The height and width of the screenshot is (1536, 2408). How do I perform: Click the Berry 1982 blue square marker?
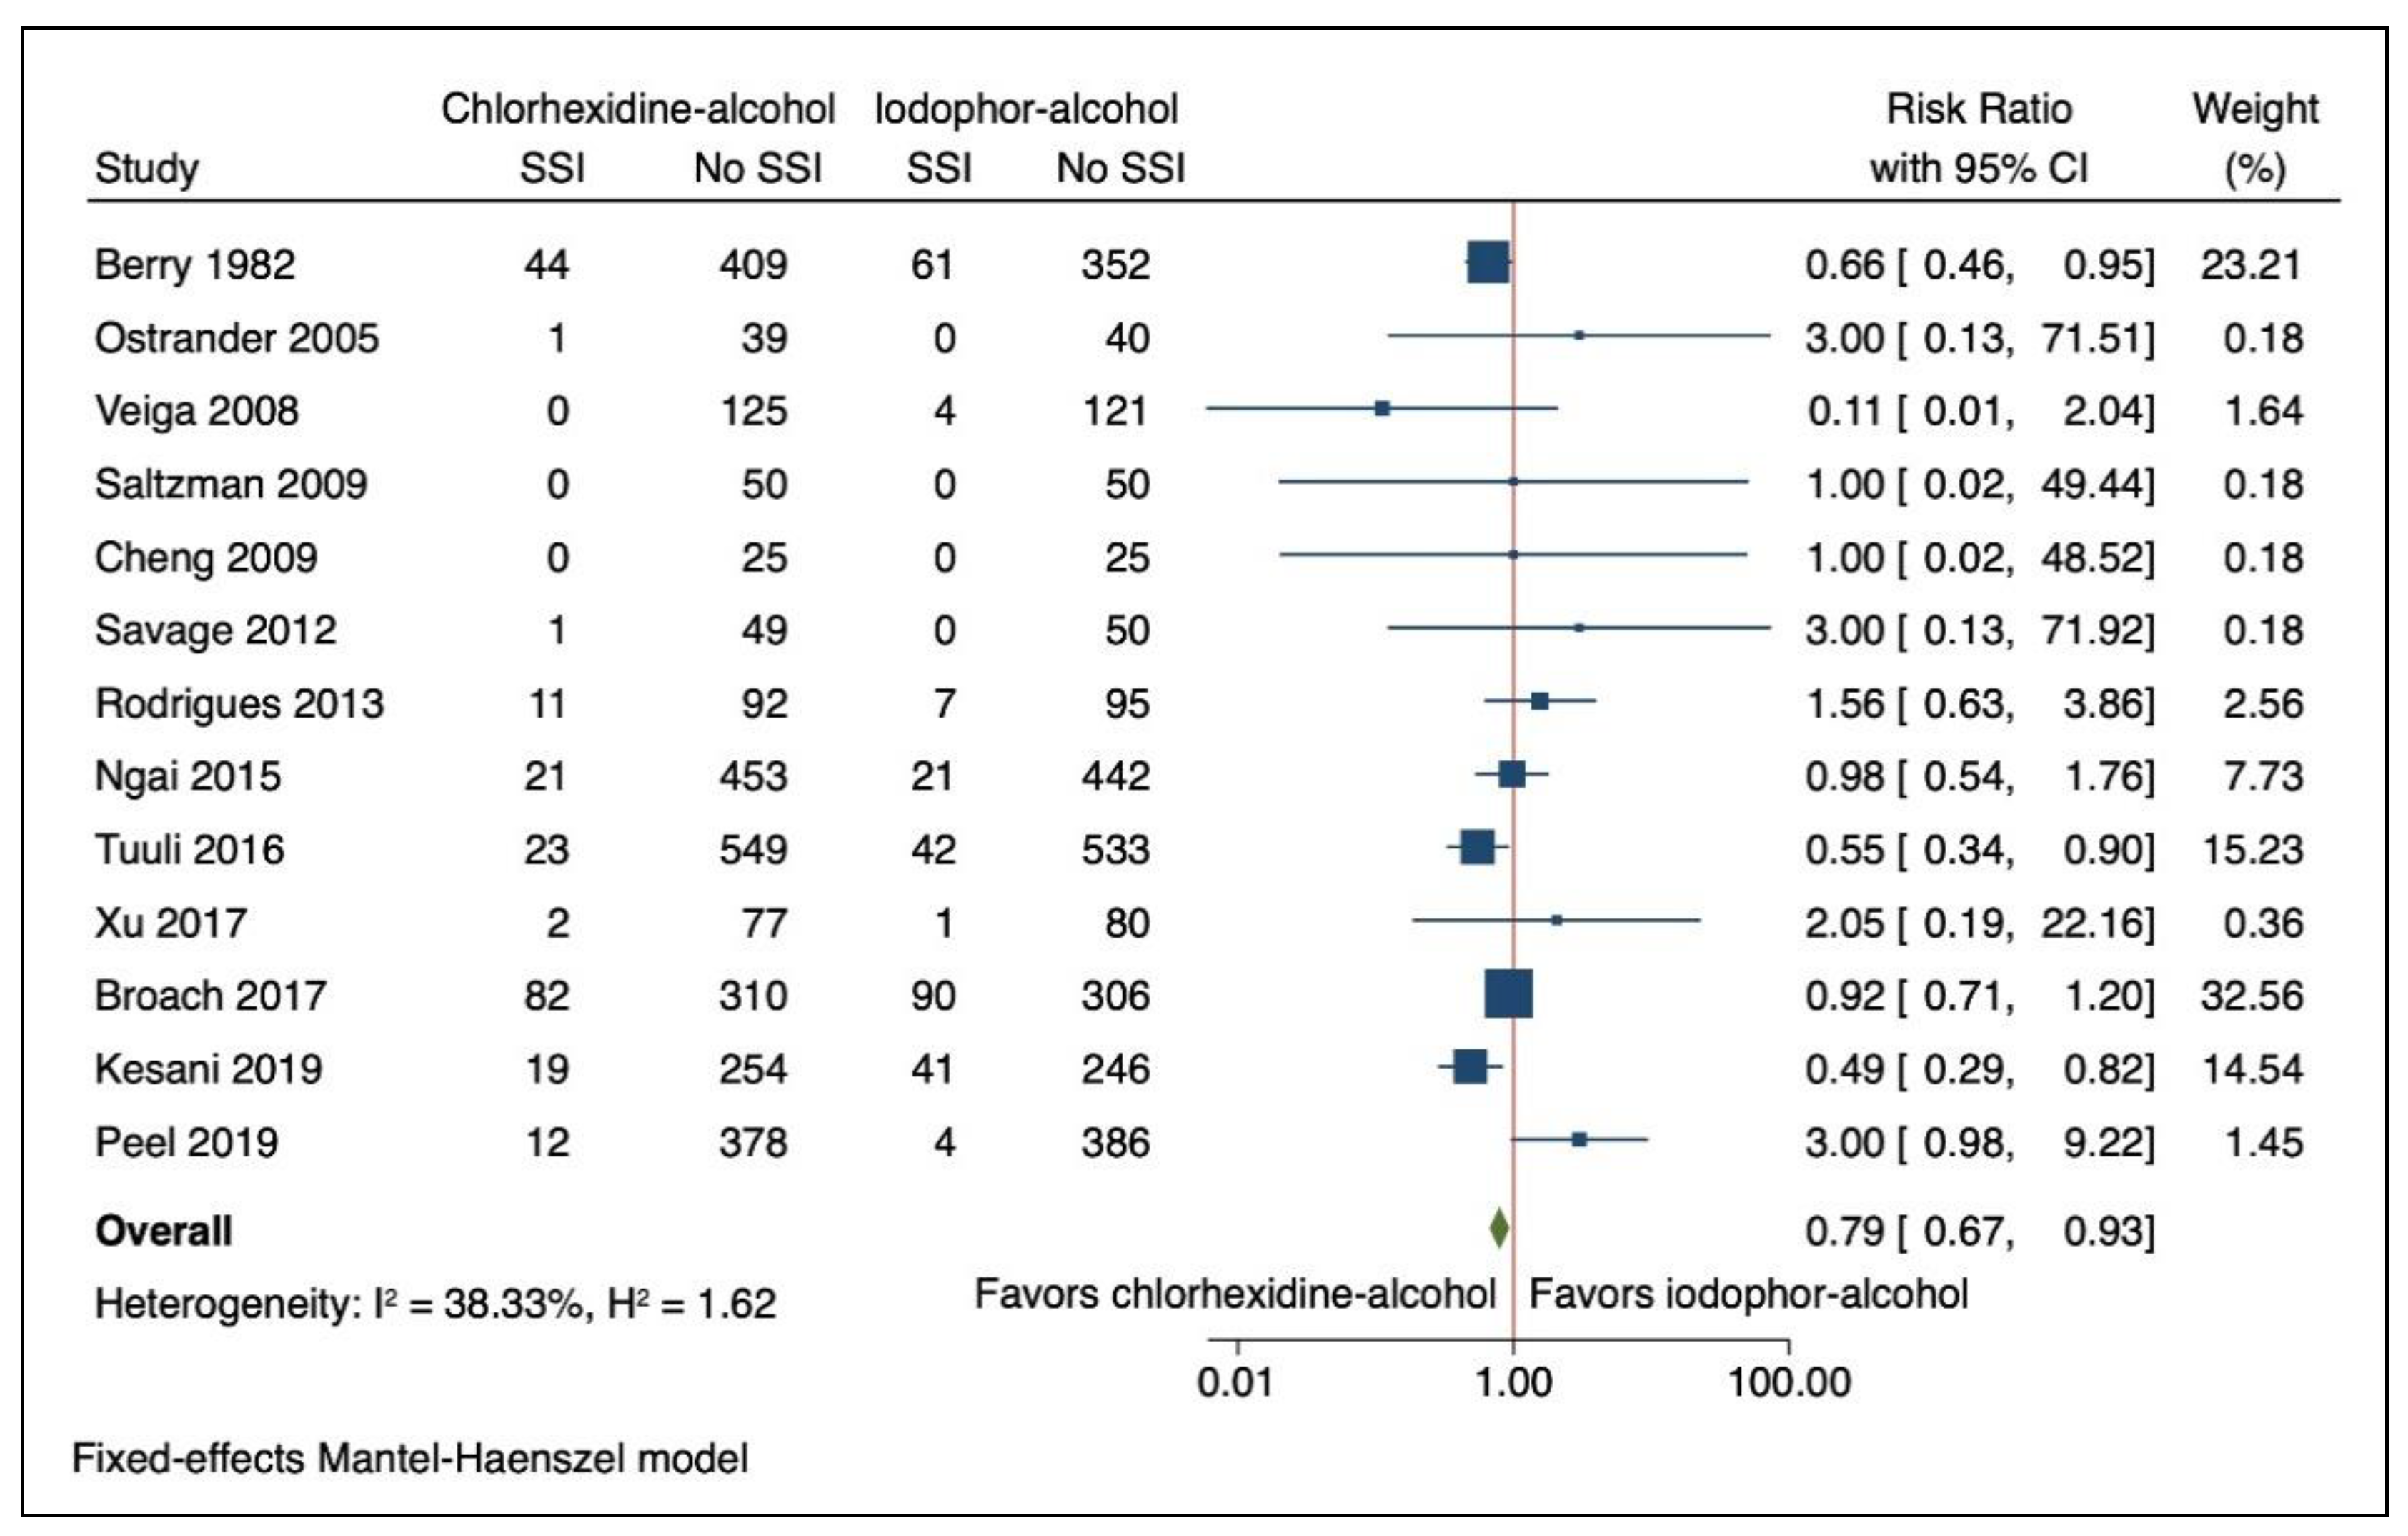(x=1488, y=262)
